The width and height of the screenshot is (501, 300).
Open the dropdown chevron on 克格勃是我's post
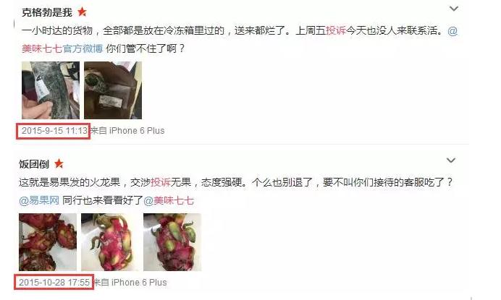(454, 9)
